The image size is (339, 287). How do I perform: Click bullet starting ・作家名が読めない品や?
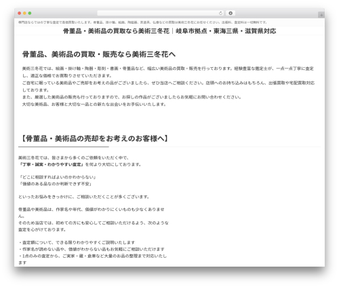(92, 249)
